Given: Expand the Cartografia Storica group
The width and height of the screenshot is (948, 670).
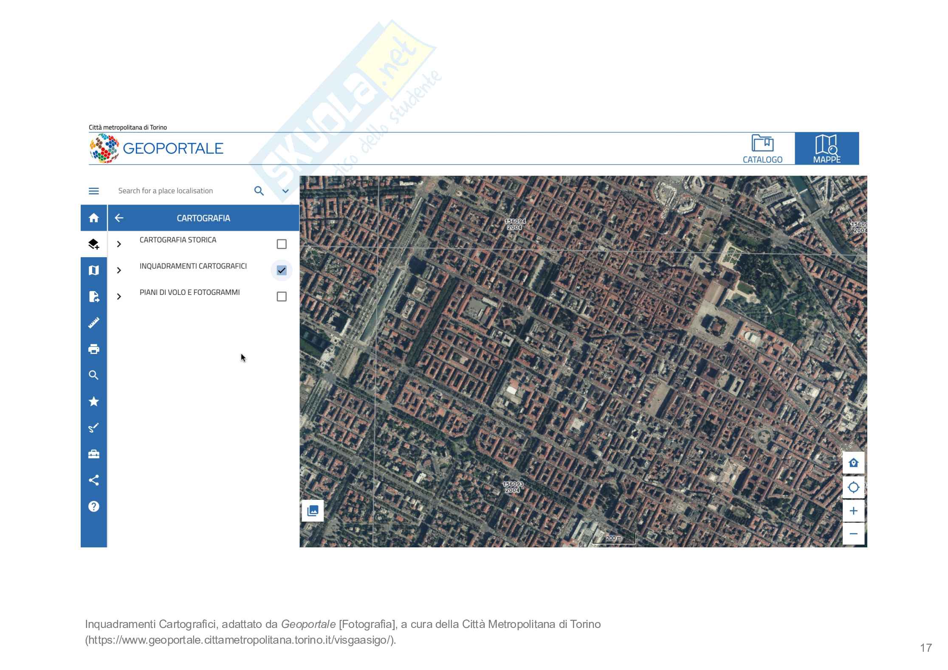Looking at the screenshot, I should point(119,244).
